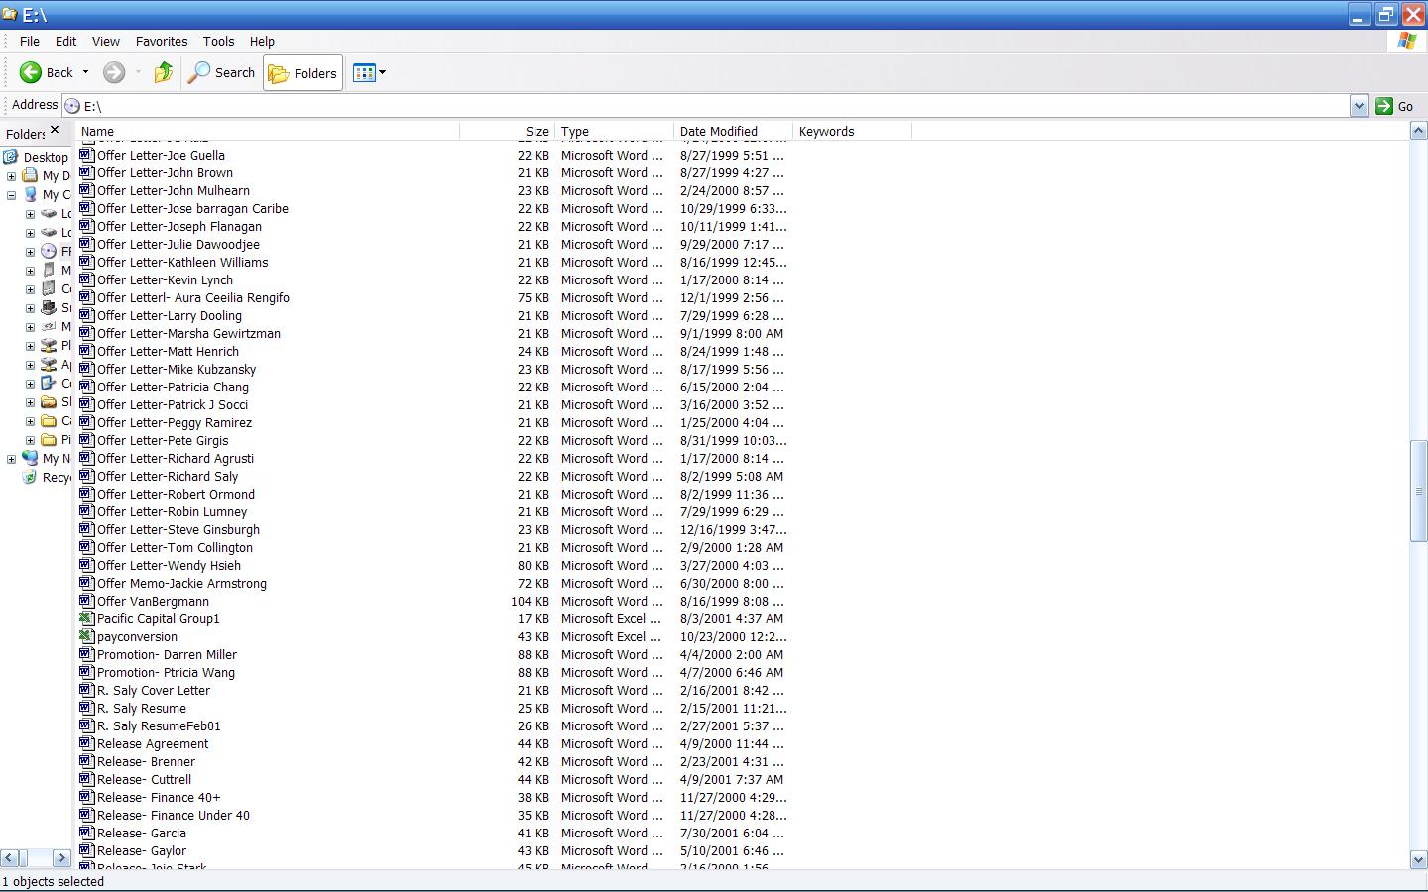This screenshot has width=1428, height=892.
Task: Select file 'Promotion- Darren Miller'
Action: (167, 654)
